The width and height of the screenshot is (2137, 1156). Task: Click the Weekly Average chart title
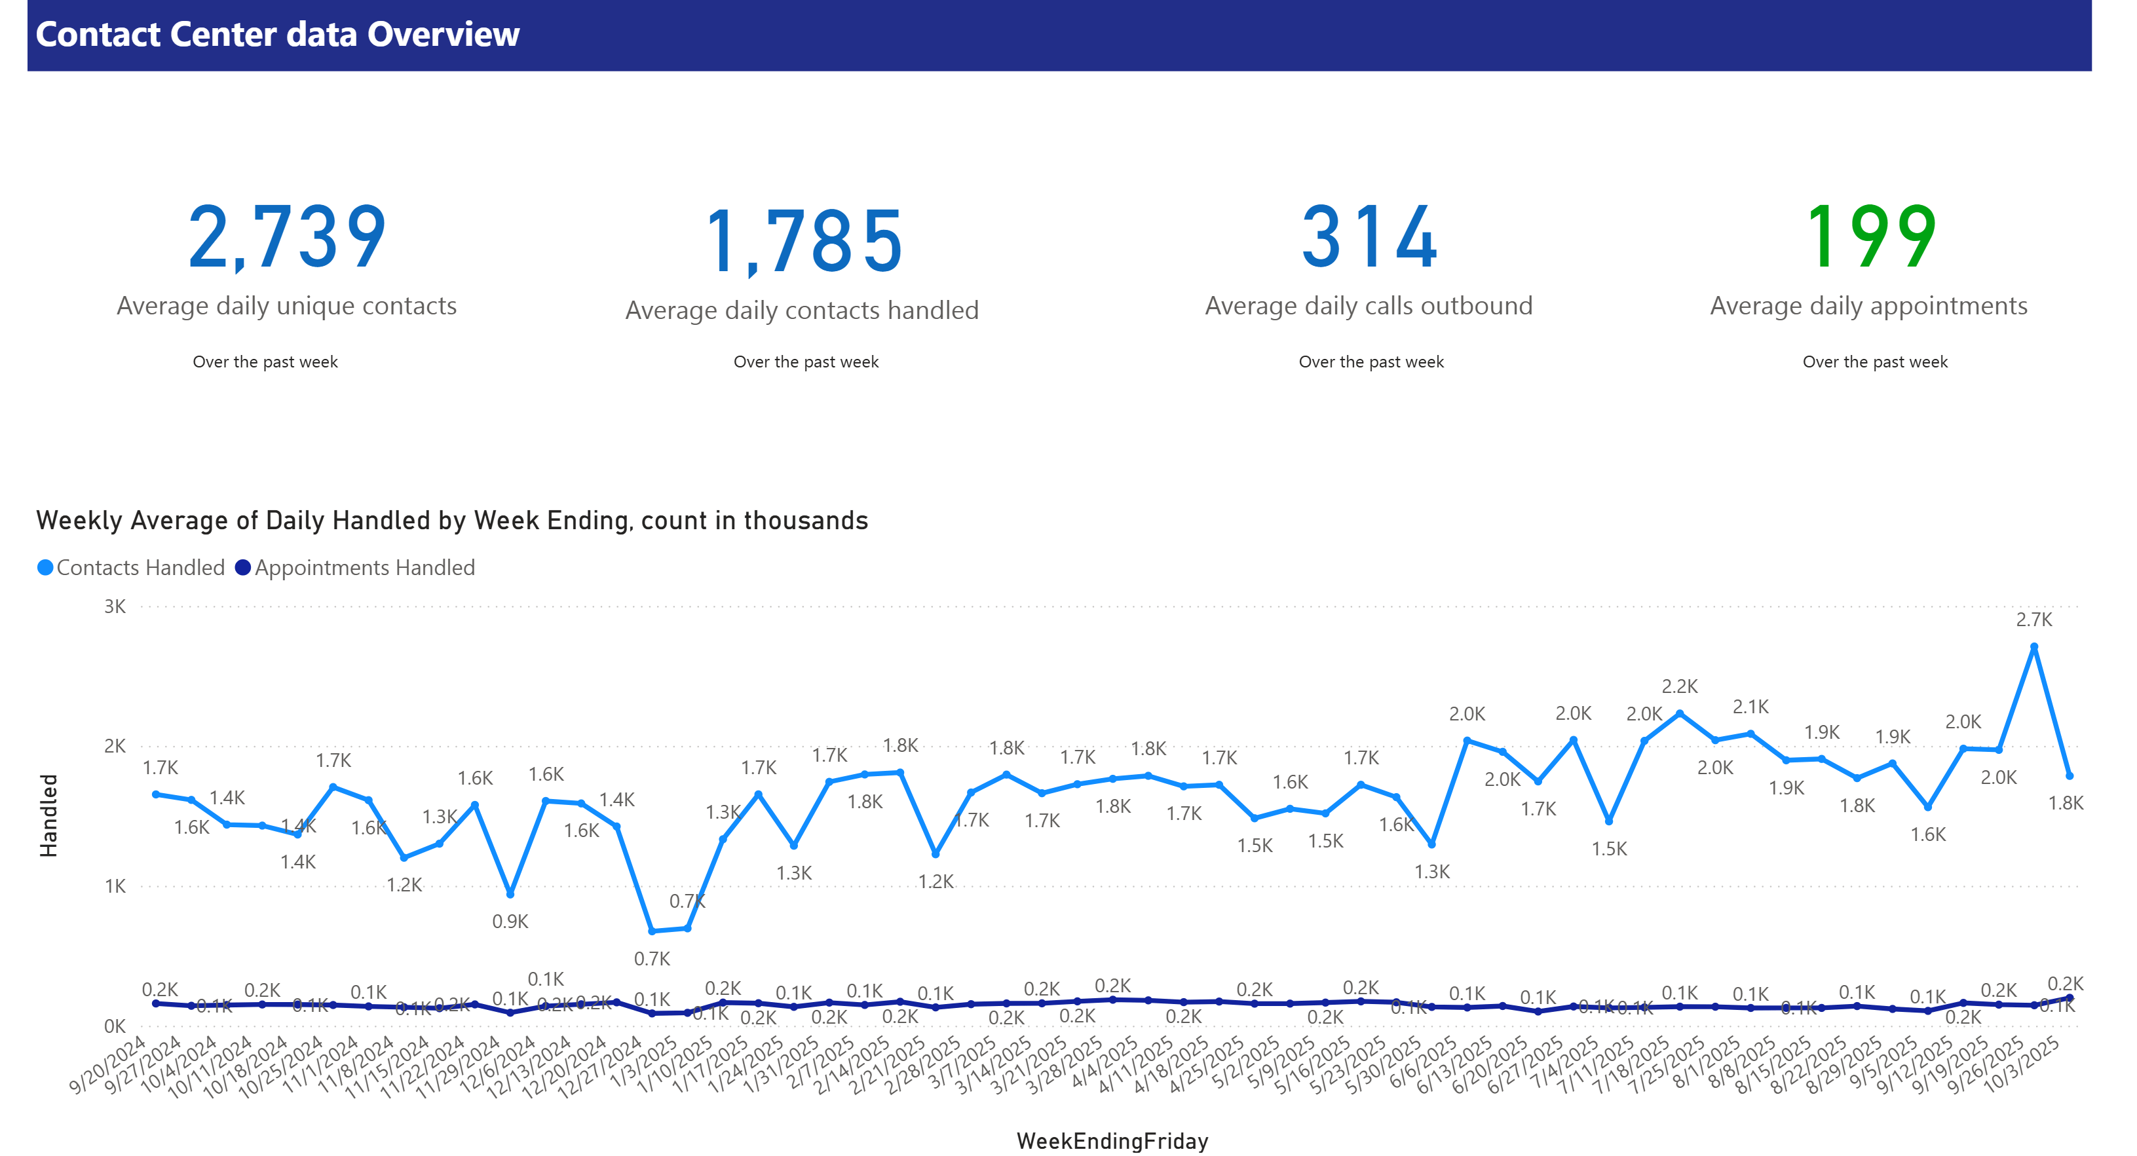[x=452, y=520]
